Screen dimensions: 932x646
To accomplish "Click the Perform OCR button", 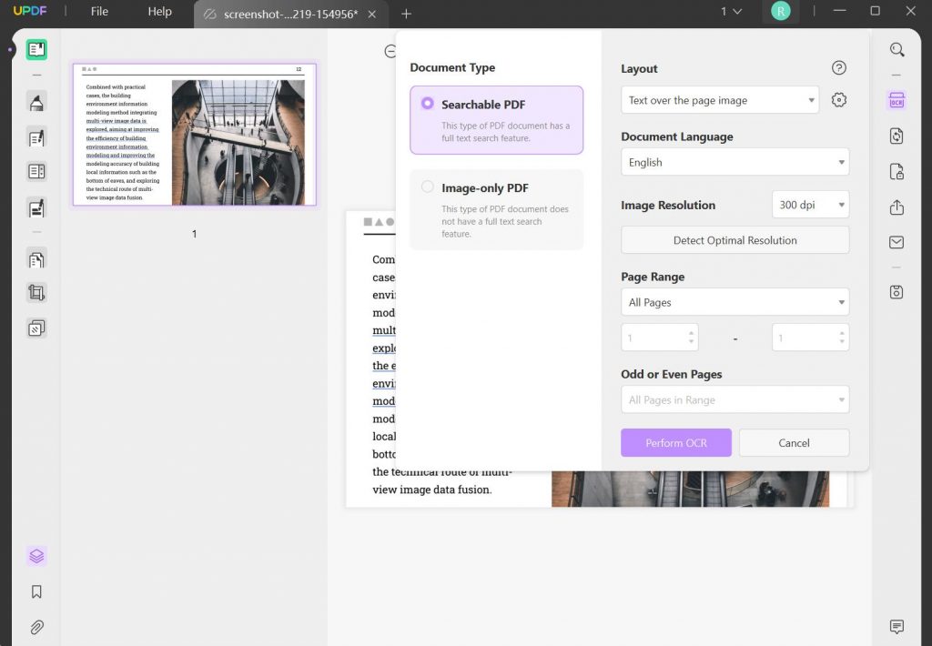I will 676,443.
